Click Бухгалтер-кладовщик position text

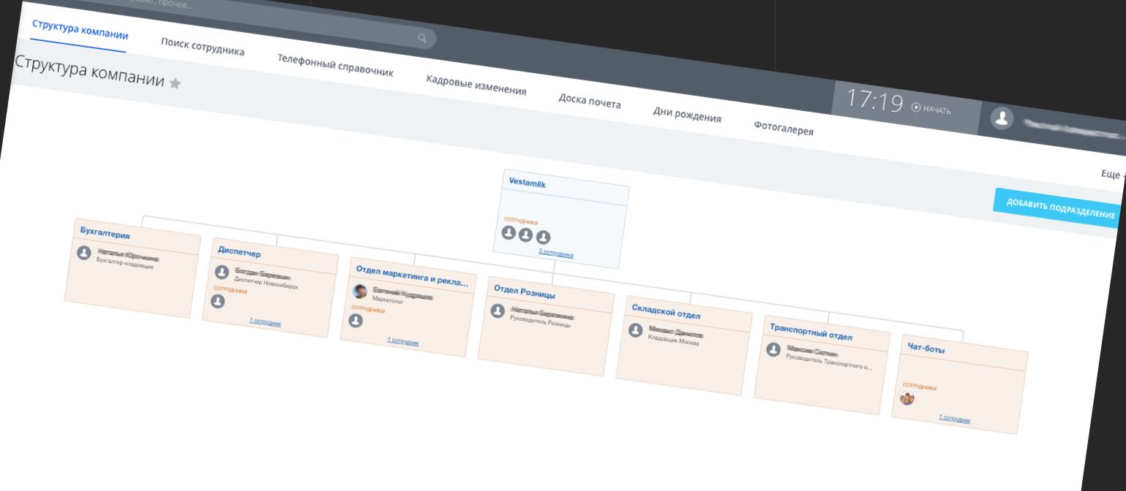pyautogui.click(x=125, y=262)
